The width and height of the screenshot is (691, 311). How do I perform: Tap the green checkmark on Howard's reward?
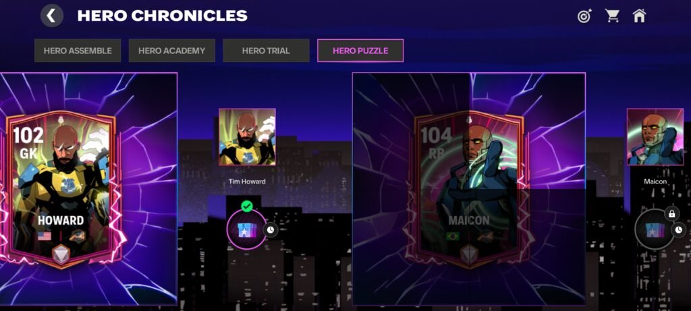[247, 206]
